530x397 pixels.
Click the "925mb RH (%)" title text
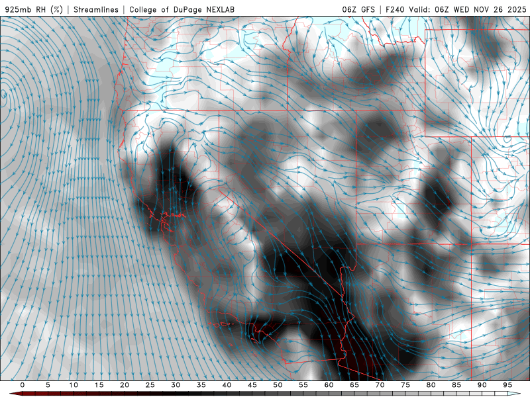coord(34,9)
